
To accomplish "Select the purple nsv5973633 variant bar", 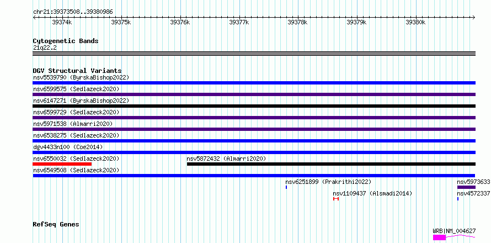I will tap(466, 187).
